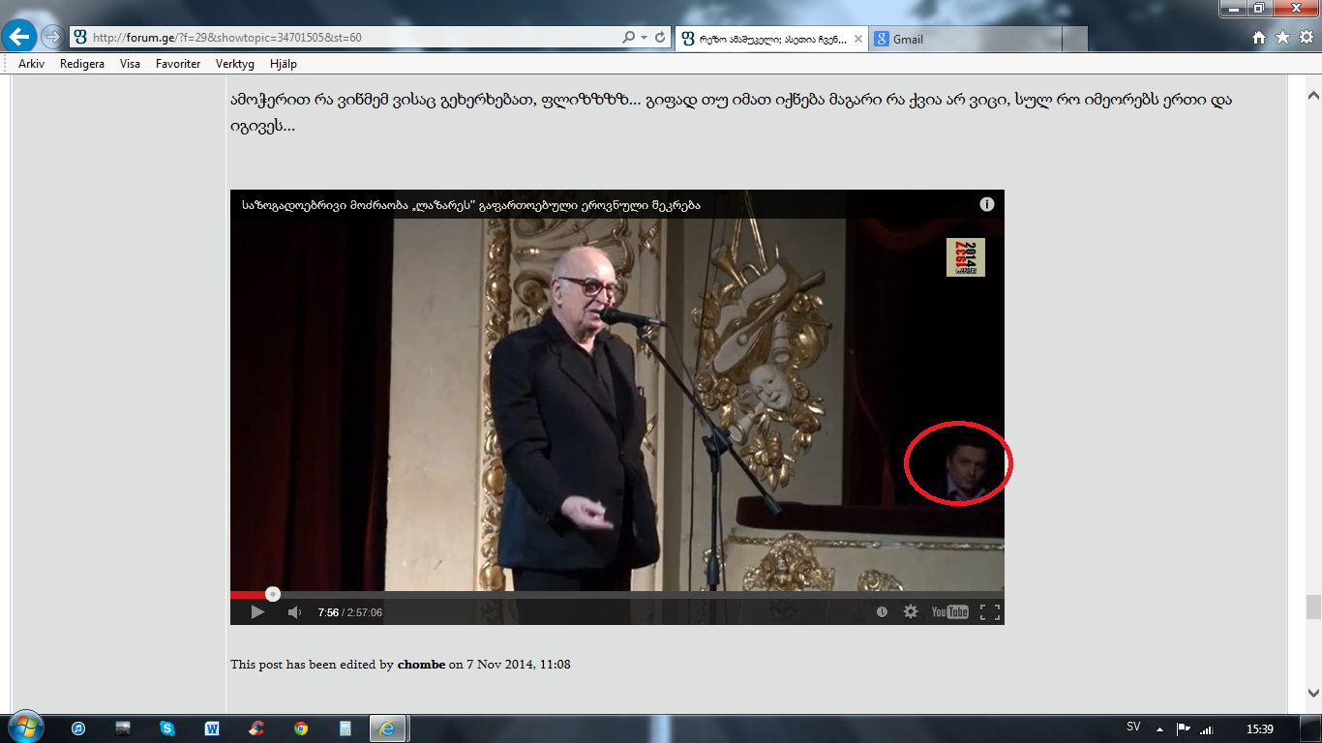Enter fullscreen mode for the video
This screenshot has height=743, width=1322.
990,612
